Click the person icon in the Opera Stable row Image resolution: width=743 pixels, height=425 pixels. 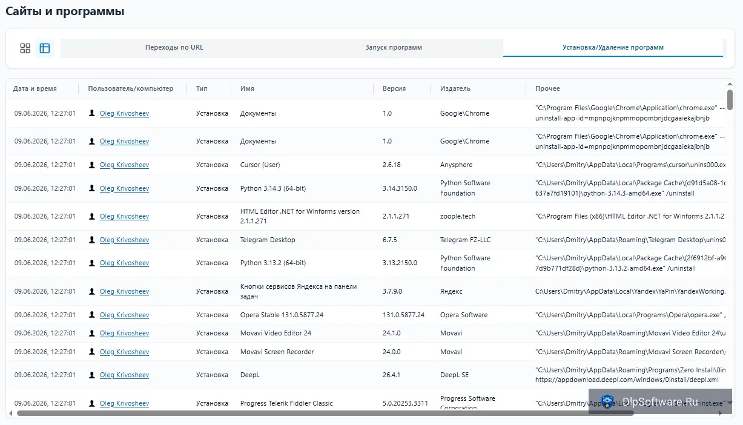tap(92, 315)
